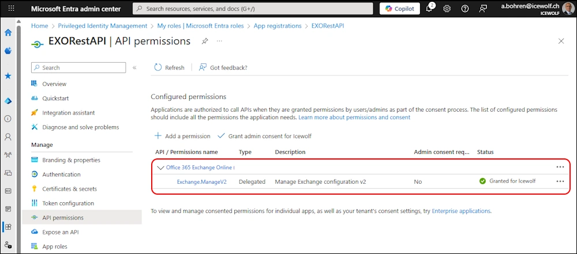This screenshot has width=577, height=254.
Task: Collapse the Office 365 Exchange Online group
Action: [160, 168]
